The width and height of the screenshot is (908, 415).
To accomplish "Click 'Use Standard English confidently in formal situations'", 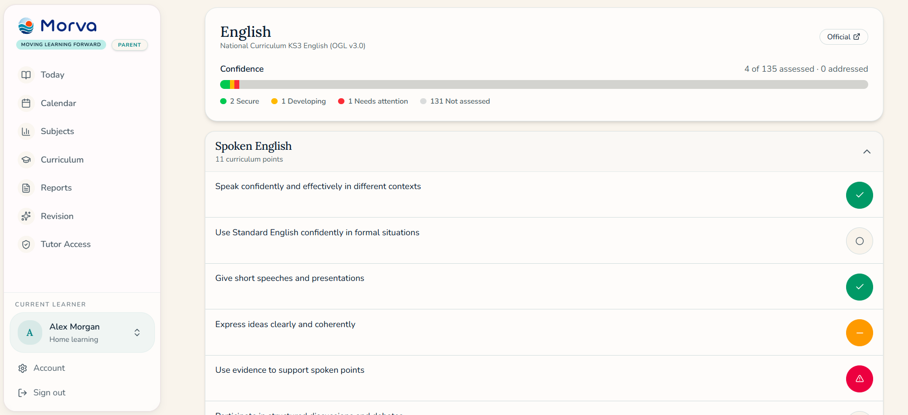I will [317, 232].
